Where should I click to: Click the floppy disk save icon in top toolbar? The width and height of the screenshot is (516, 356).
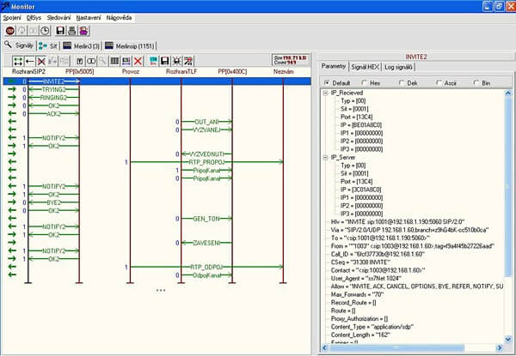(x=60, y=31)
